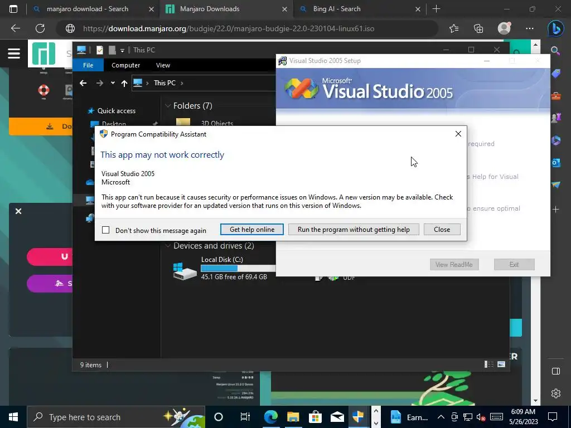This screenshot has width=571, height=428.
Task: Open Shopping tag in Edge sidebar
Action: (x=556, y=74)
